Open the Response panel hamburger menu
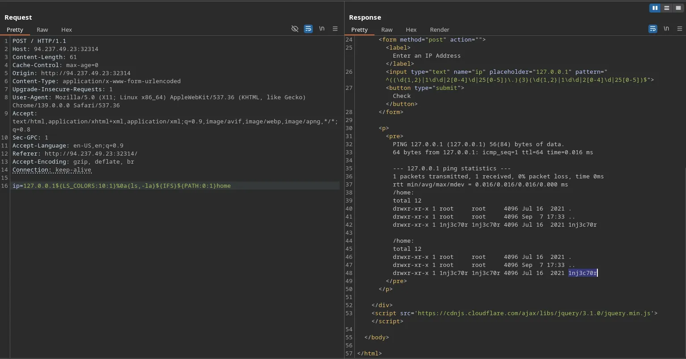The width and height of the screenshot is (686, 359). tap(680, 29)
